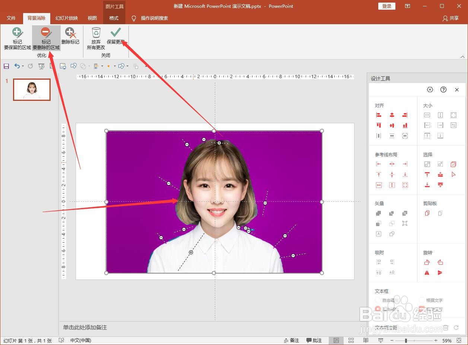Viewport: 468px width, 345px height.
Task: Save presentation via quick access toolbar
Action: (x=6, y=66)
